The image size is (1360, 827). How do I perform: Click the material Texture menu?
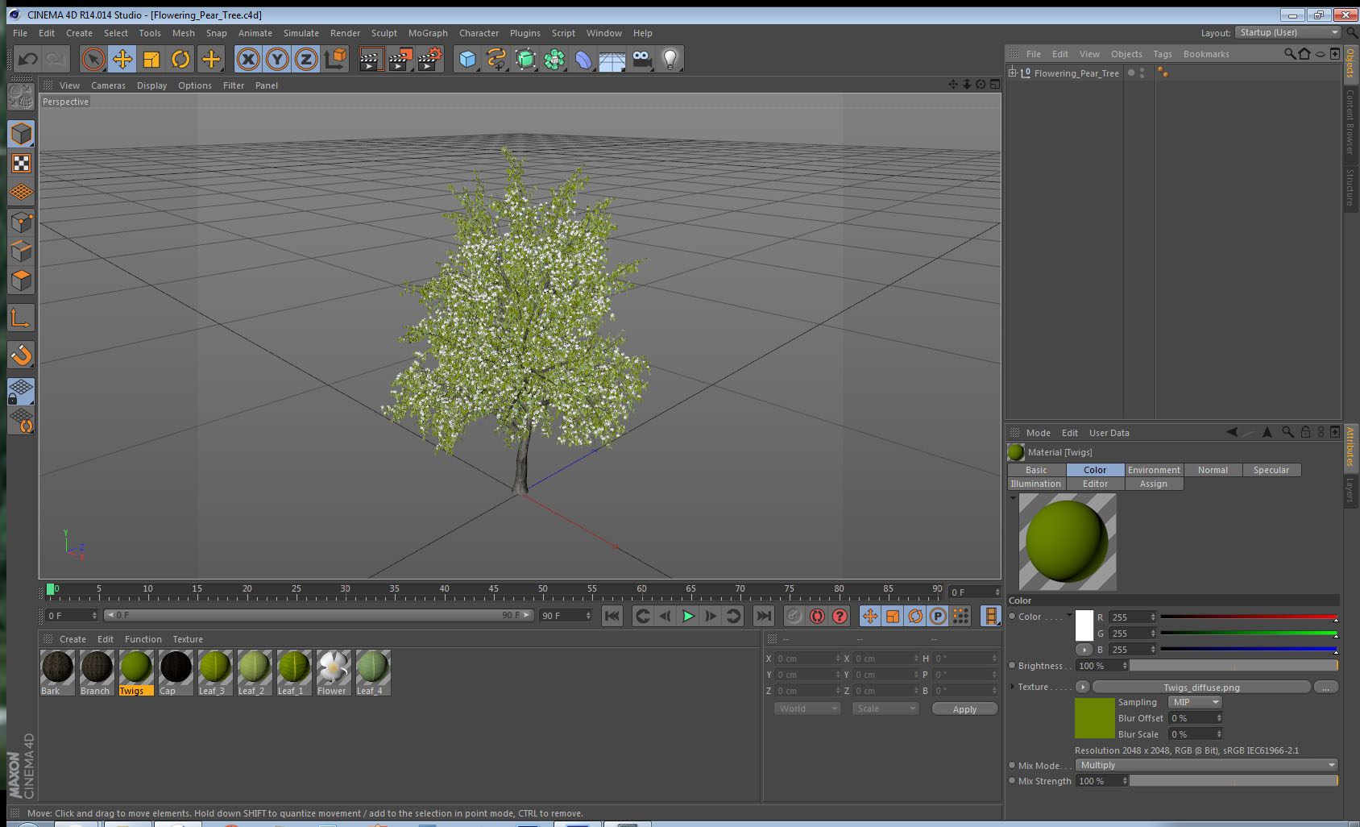[x=188, y=639]
